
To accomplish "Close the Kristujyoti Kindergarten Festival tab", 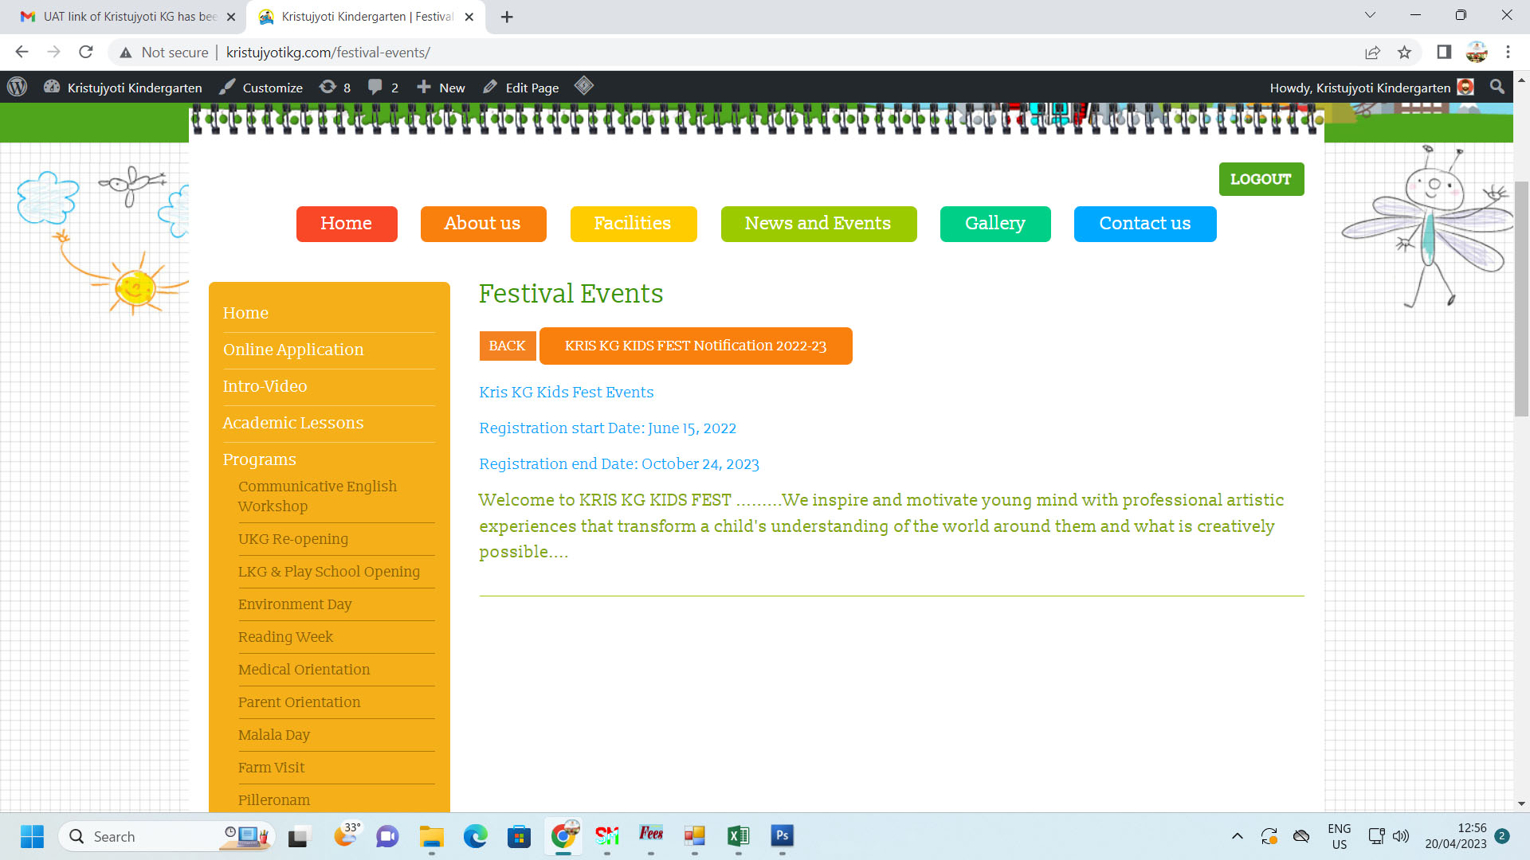I will [469, 17].
